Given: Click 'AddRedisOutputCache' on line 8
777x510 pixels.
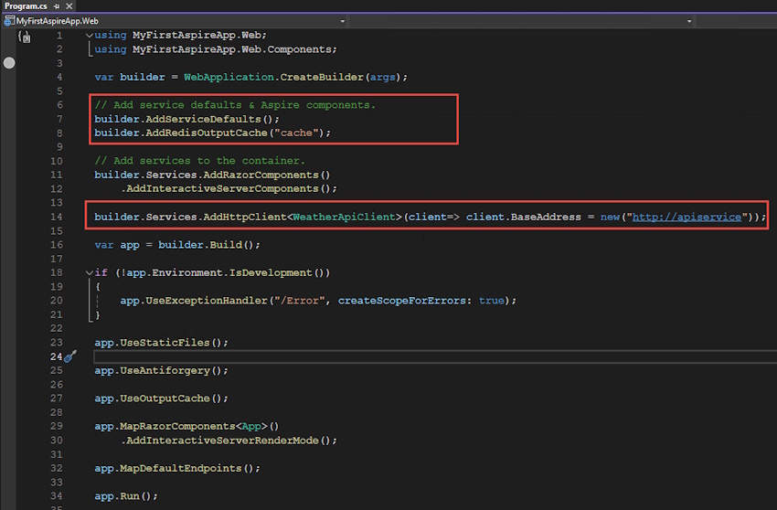Looking at the screenshot, I should coord(207,133).
